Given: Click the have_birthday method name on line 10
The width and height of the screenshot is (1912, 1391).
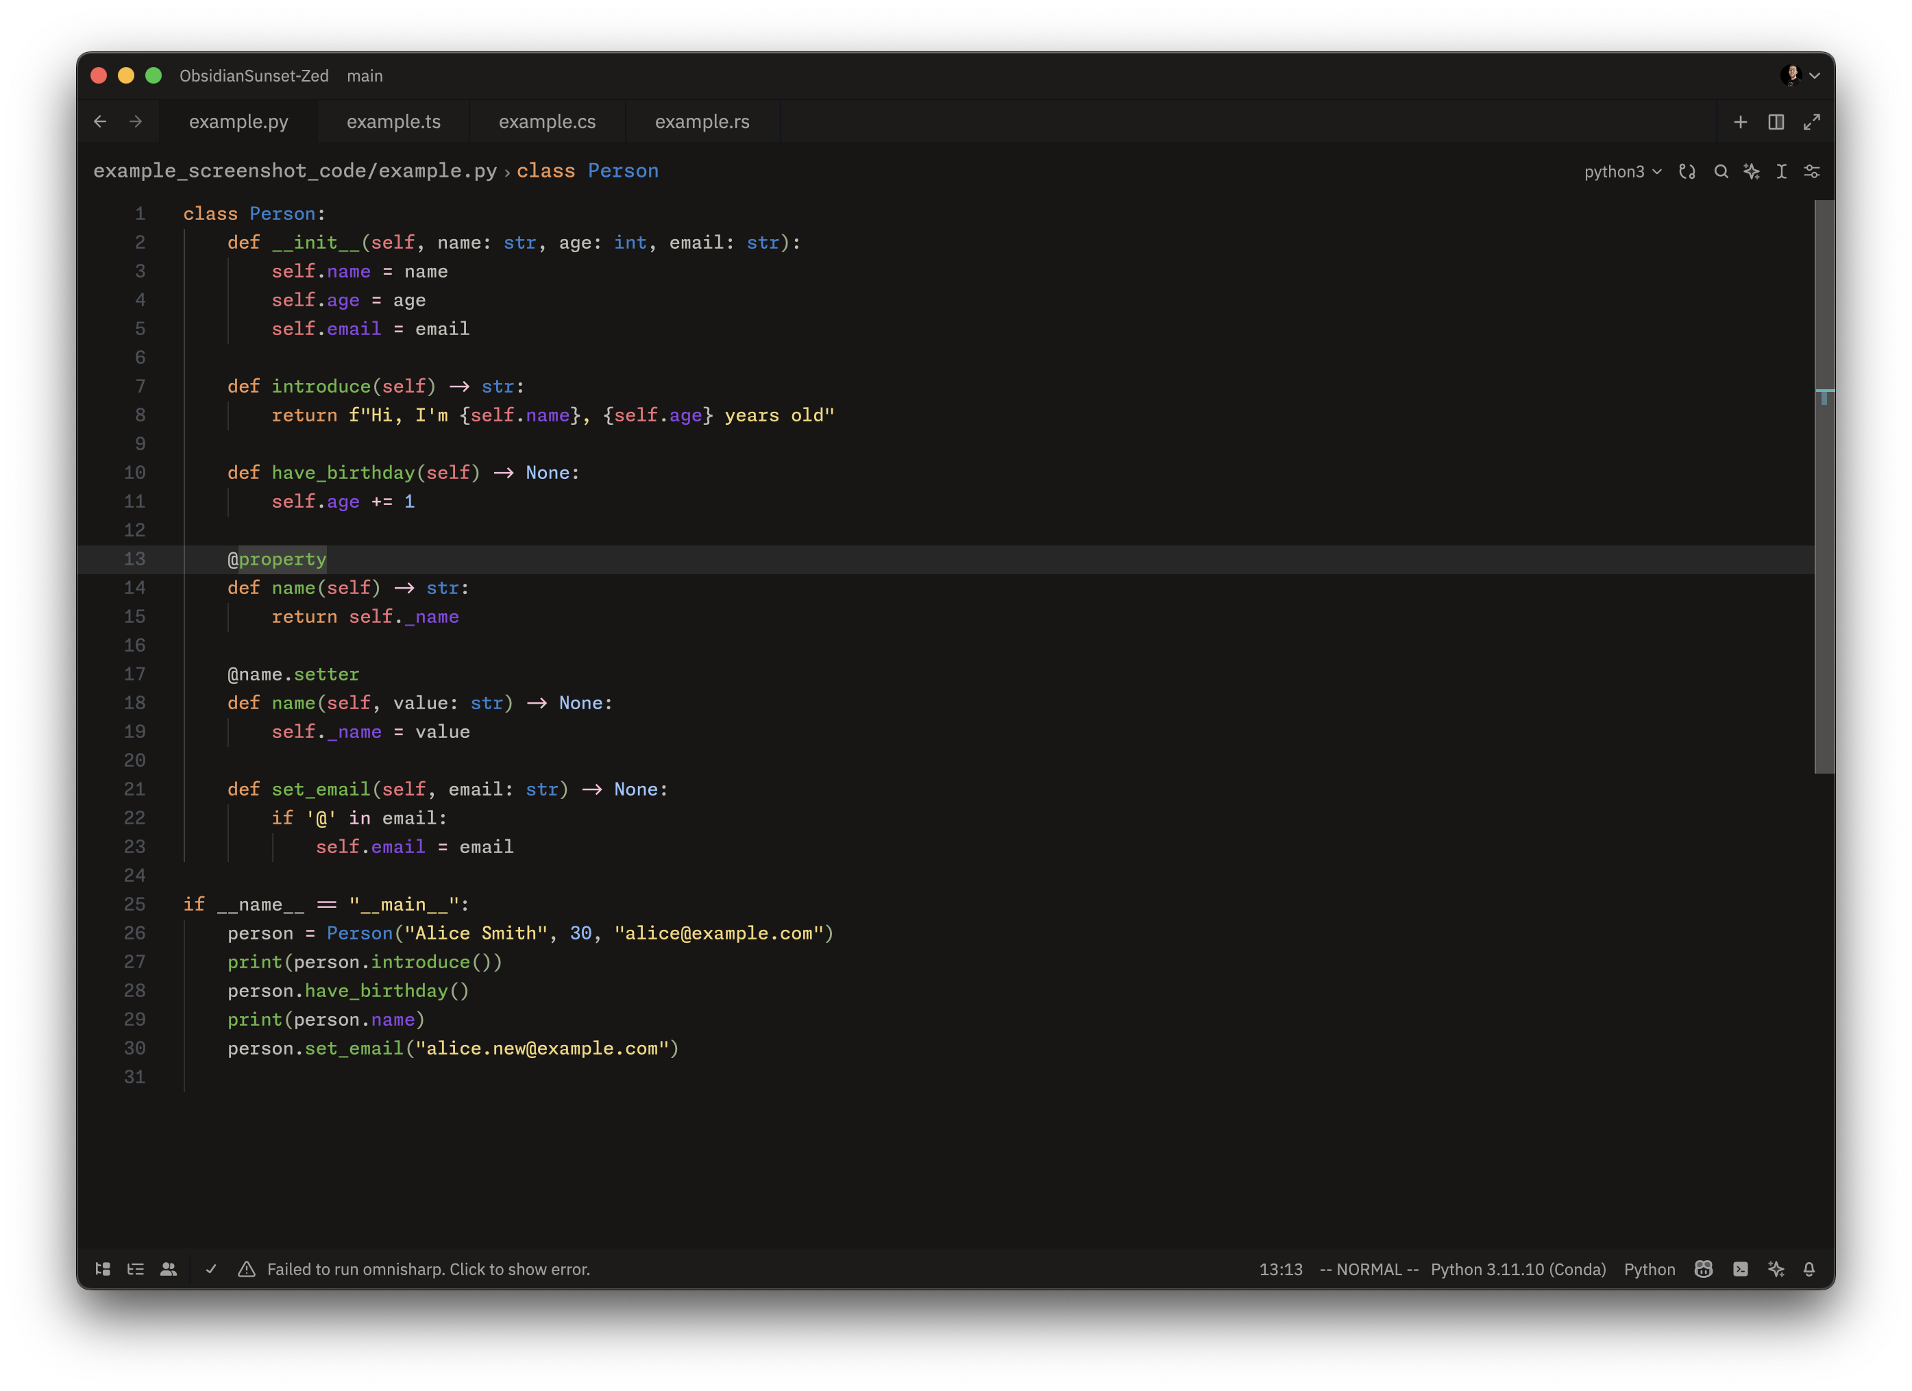Looking at the screenshot, I should coord(343,473).
